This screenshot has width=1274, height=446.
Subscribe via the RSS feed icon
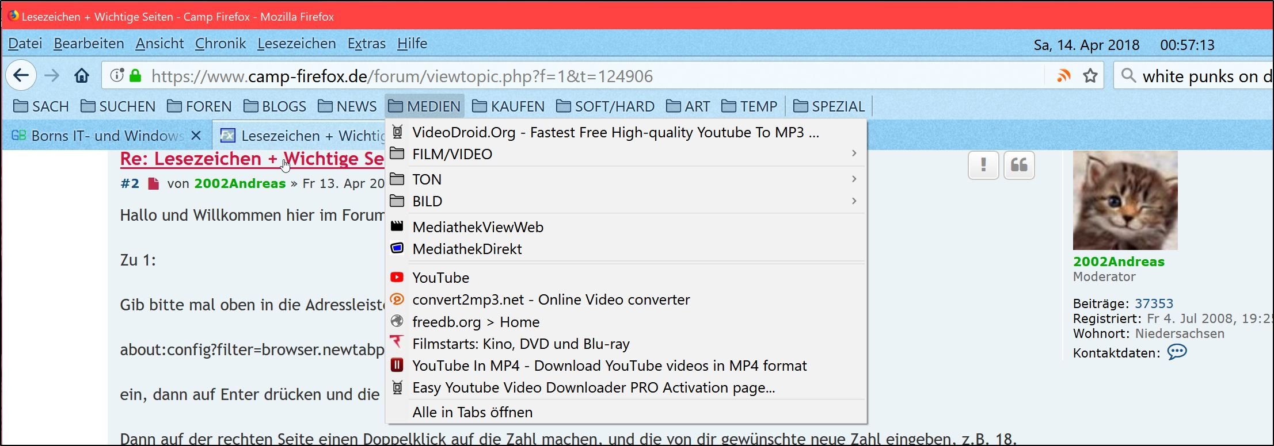(1063, 75)
